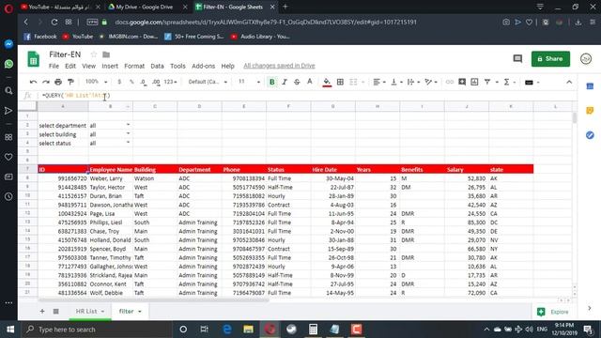The height and width of the screenshot is (338, 601).
Task: Toggle italic formatting
Action: tap(285, 82)
